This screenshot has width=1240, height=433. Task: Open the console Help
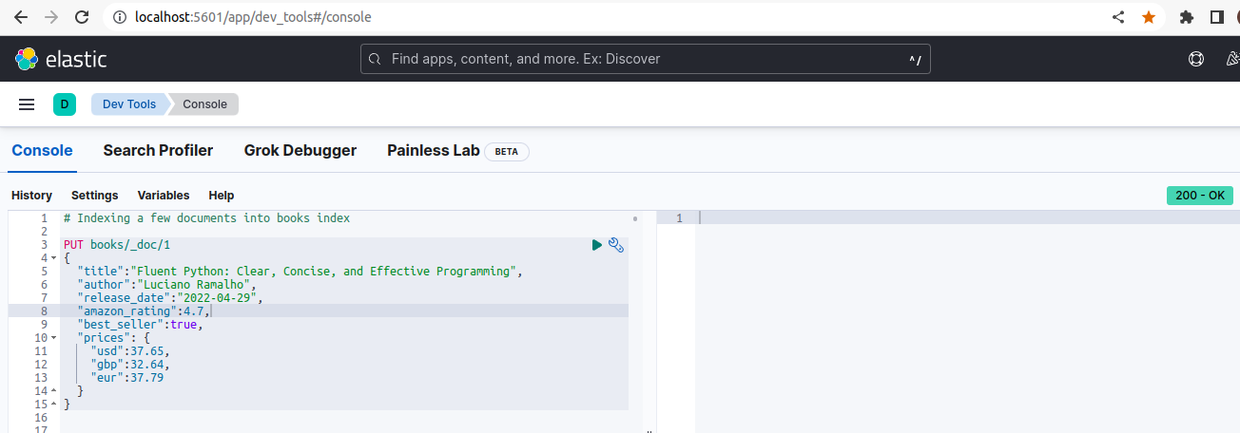pyautogui.click(x=222, y=195)
